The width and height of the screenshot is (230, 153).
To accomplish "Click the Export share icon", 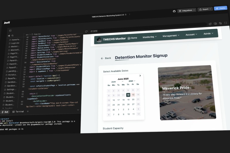I will click(200, 9).
